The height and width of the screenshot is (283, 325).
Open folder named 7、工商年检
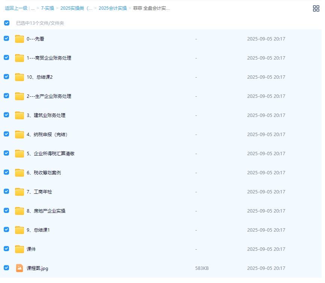[39, 192]
